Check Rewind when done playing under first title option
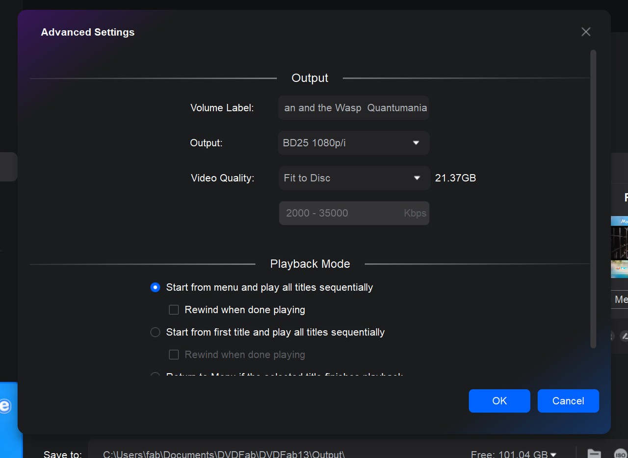 tap(174, 354)
